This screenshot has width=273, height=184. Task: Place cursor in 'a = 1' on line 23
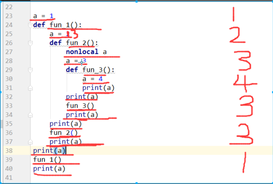tap(43, 16)
